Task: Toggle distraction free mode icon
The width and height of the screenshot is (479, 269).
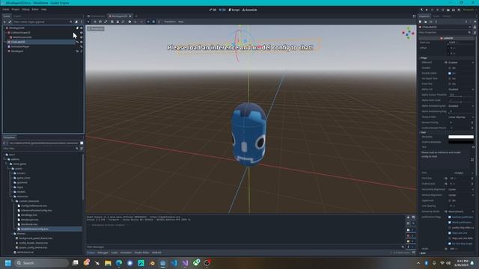Action: [x=414, y=16]
